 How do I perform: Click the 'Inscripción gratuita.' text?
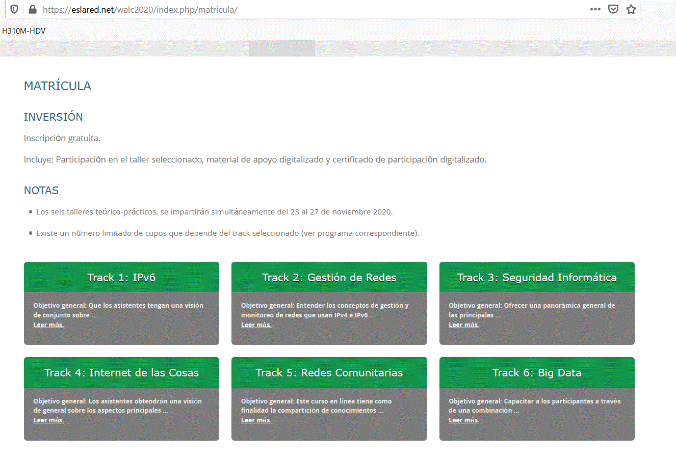click(62, 138)
